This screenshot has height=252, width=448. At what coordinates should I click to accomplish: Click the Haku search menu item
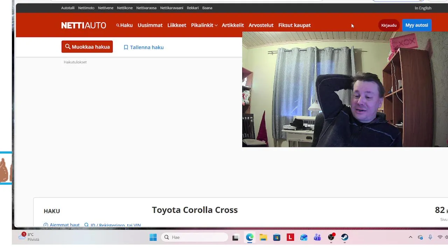(125, 25)
